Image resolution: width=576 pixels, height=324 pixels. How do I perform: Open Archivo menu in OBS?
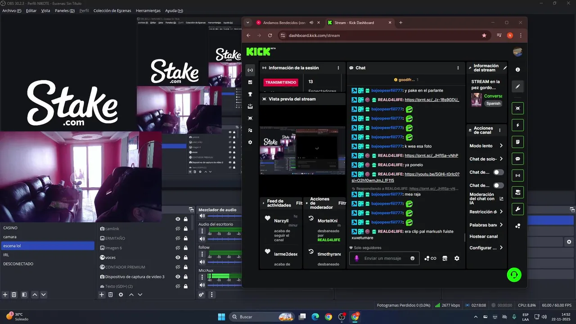coord(12,10)
